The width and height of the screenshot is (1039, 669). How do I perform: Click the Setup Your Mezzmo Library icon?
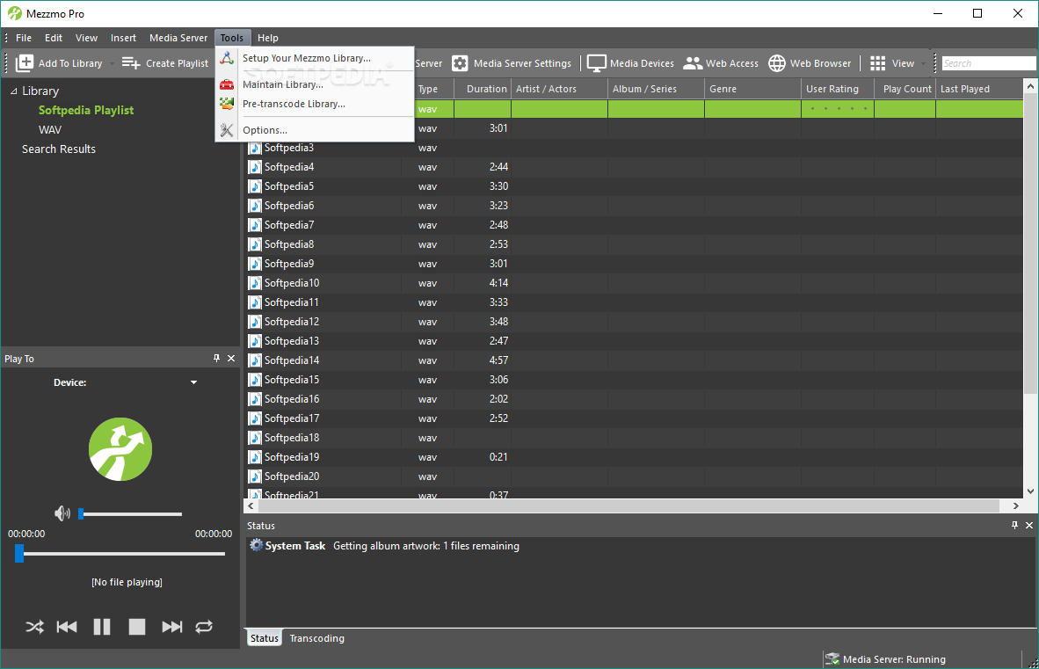(228, 58)
